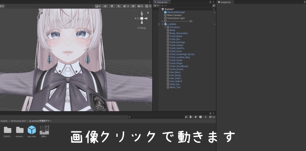Toggle Scene lighting bulb icon
Viewport: 306px width, 151px height.
pyautogui.click(x=112, y=6)
